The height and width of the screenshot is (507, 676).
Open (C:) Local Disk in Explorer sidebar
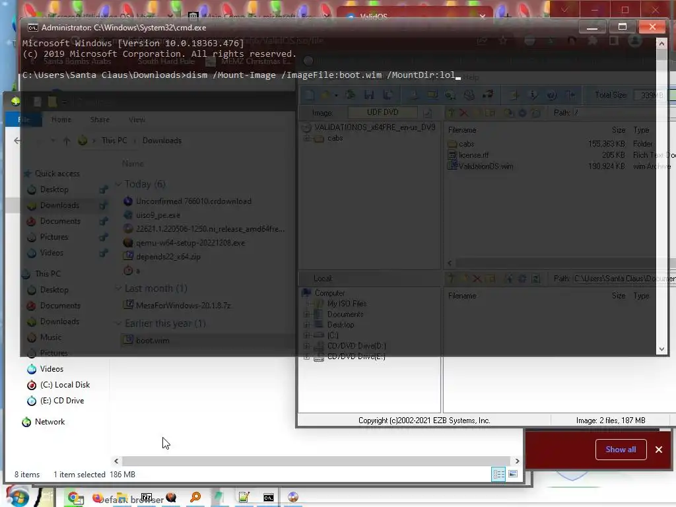(65, 385)
